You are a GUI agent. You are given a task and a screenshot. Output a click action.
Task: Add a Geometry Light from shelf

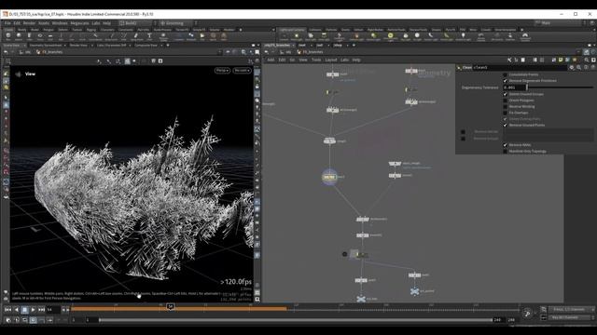click(x=339, y=36)
